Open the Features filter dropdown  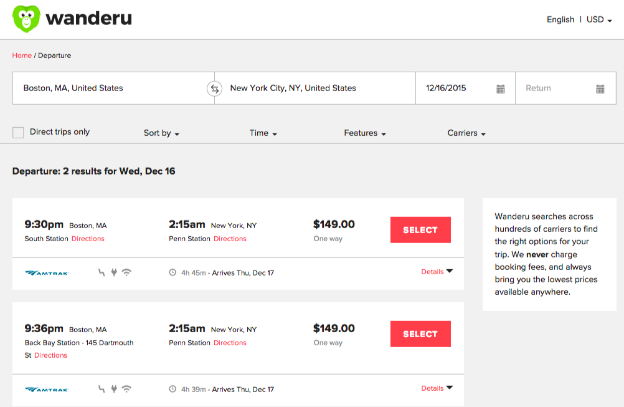coord(365,133)
